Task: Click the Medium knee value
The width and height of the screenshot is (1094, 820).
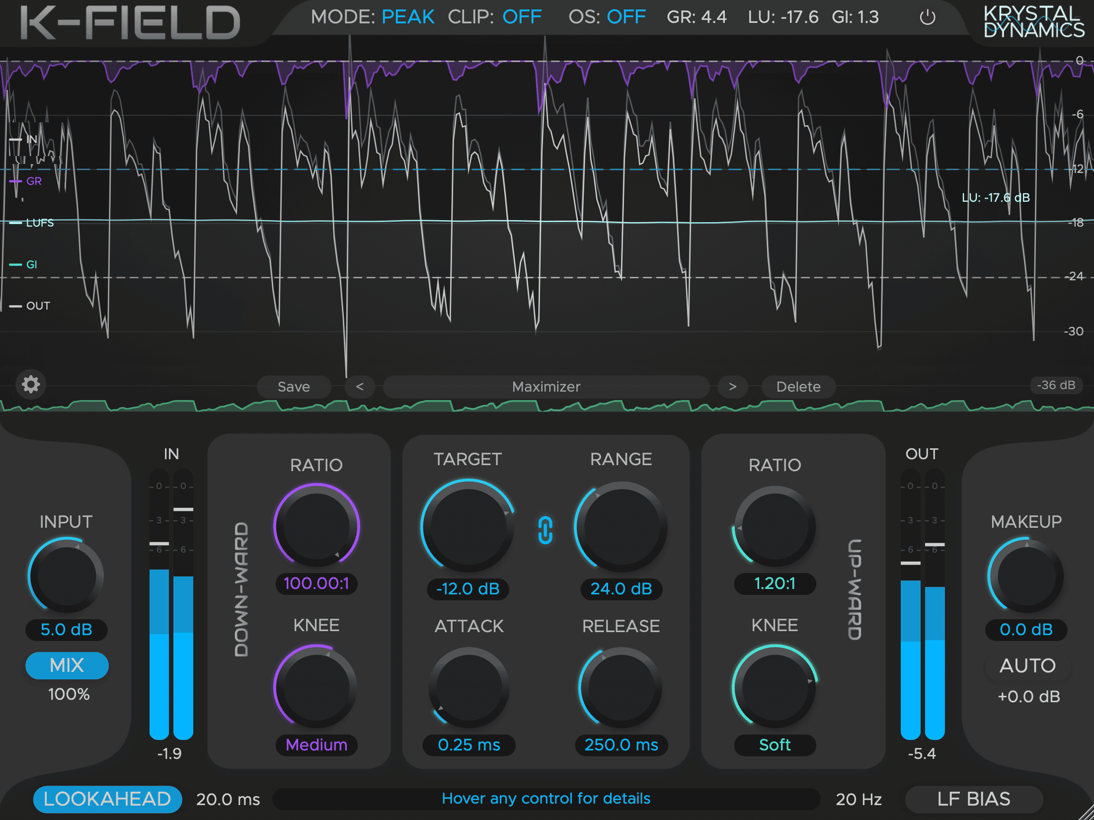Action: (316, 745)
